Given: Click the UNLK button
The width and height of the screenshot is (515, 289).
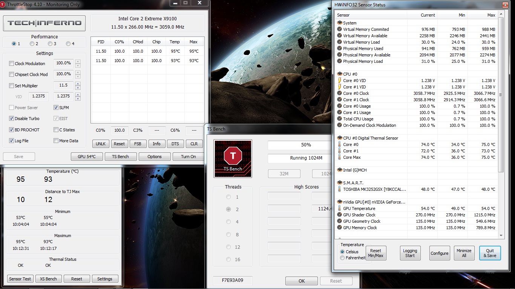Looking at the screenshot, I should pyautogui.click(x=101, y=144).
